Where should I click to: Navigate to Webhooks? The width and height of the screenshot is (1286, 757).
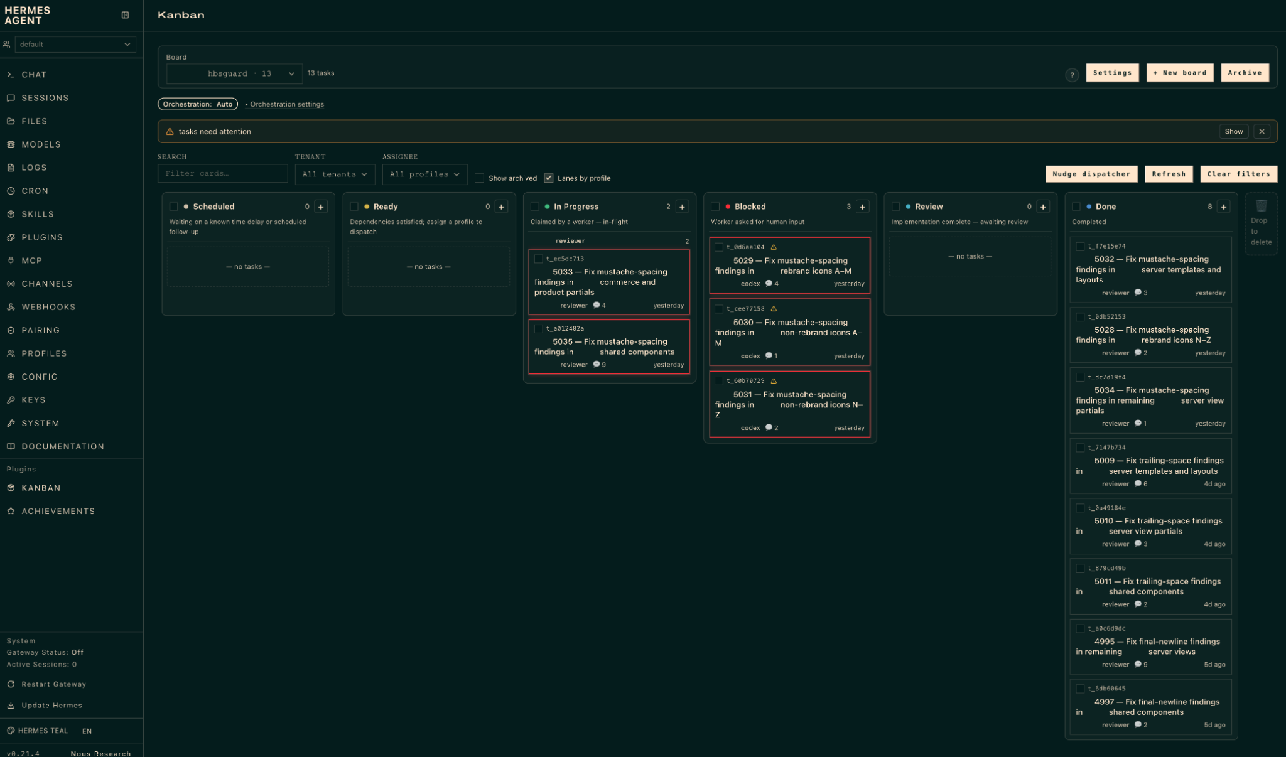pyautogui.click(x=48, y=307)
